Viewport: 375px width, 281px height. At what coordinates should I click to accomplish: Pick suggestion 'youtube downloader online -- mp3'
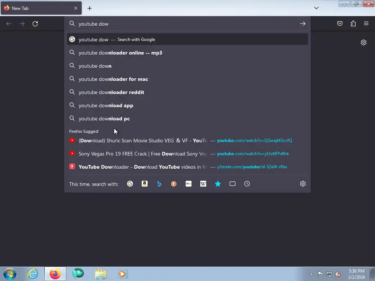(x=187, y=53)
